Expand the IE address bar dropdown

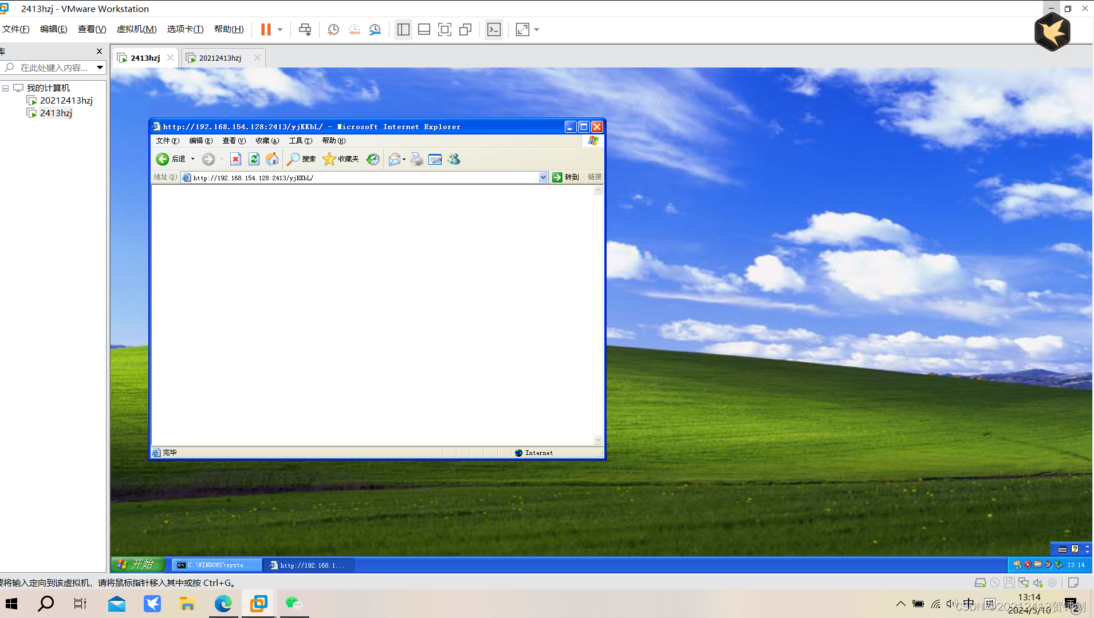coord(543,178)
